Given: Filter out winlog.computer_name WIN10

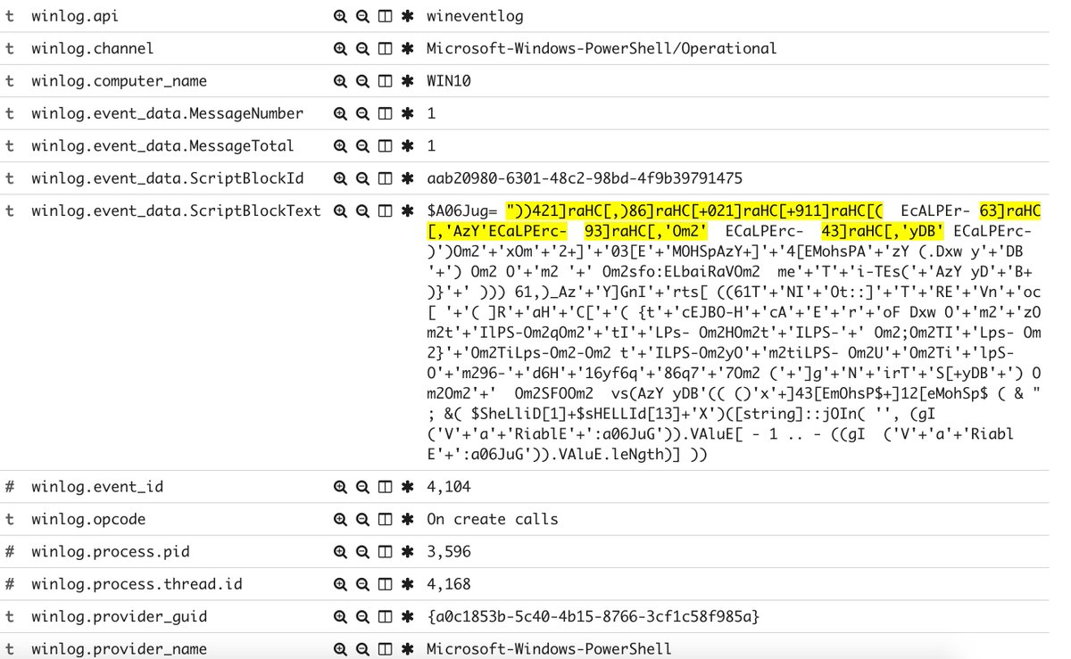Looking at the screenshot, I should 362,81.
